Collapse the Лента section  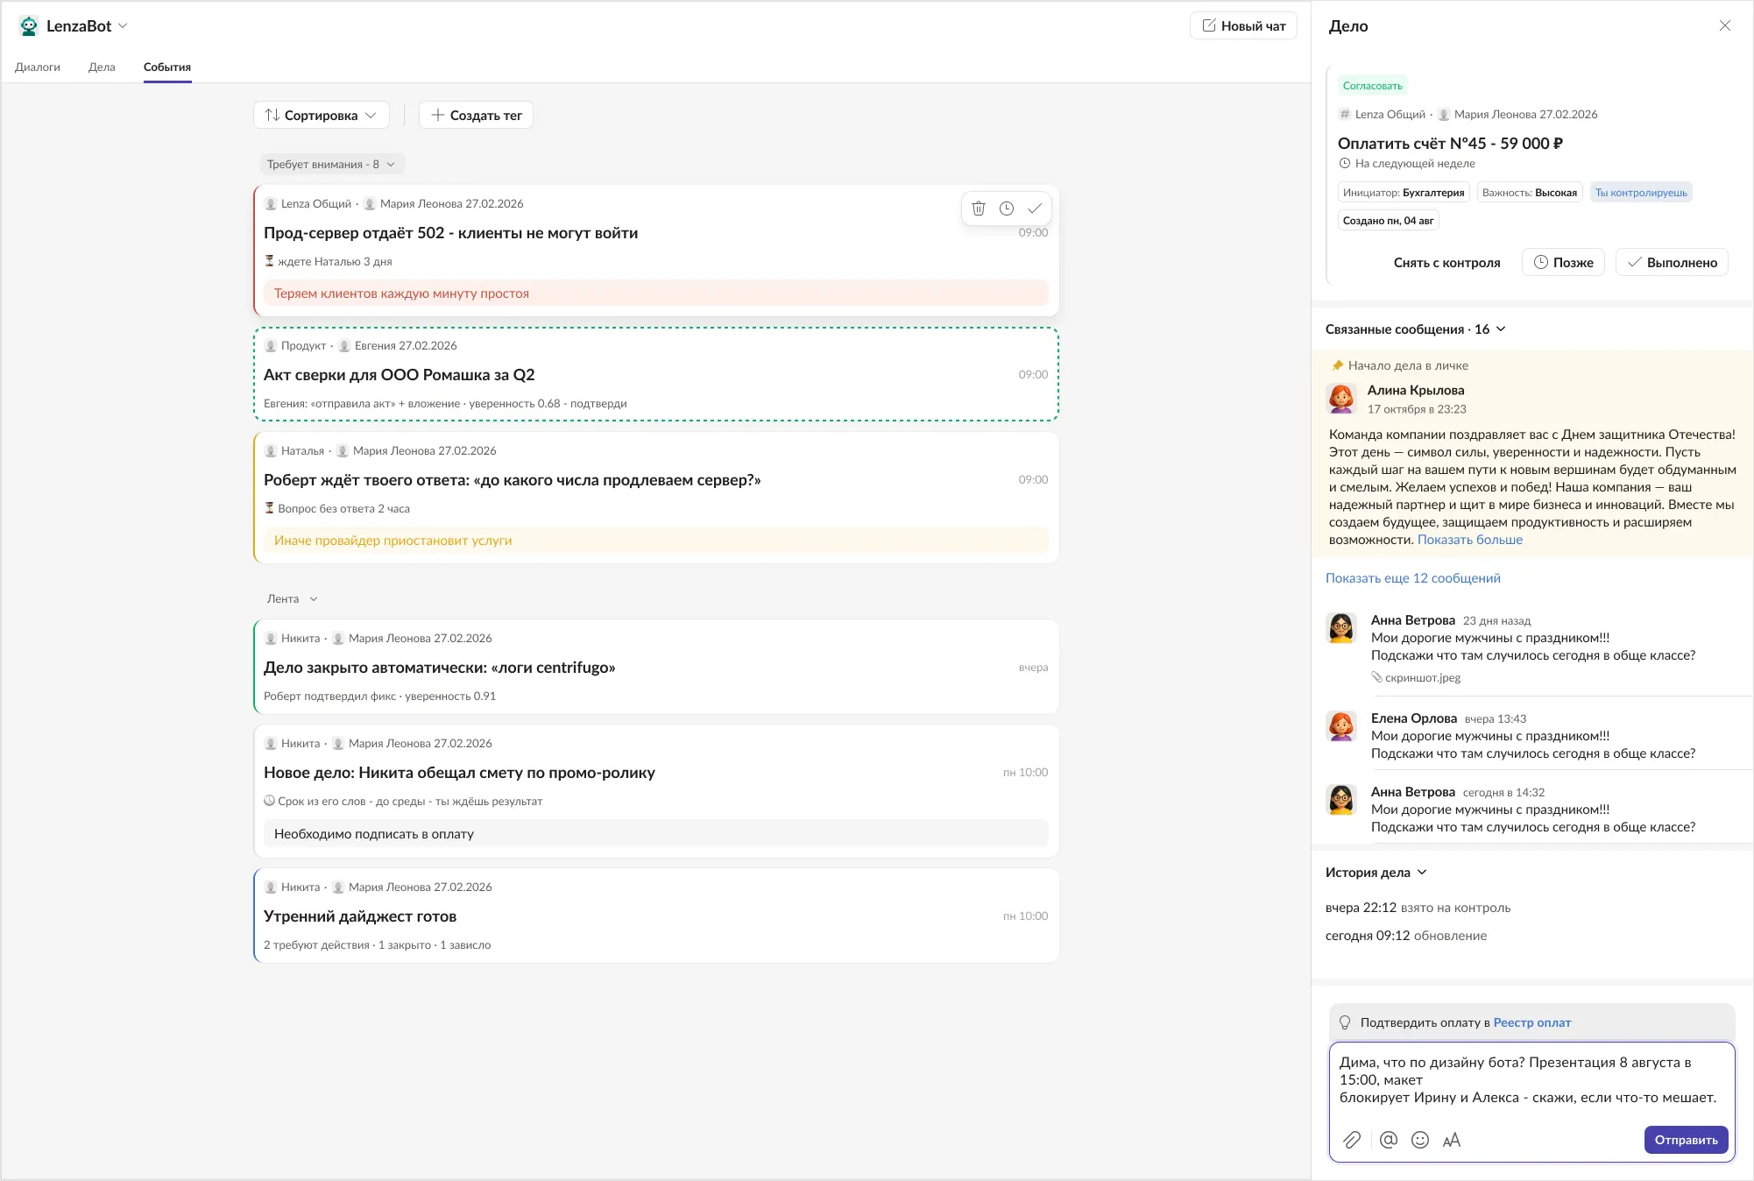(x=292, y=598)
